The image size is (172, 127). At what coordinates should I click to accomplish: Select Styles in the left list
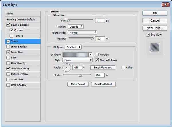23,14
